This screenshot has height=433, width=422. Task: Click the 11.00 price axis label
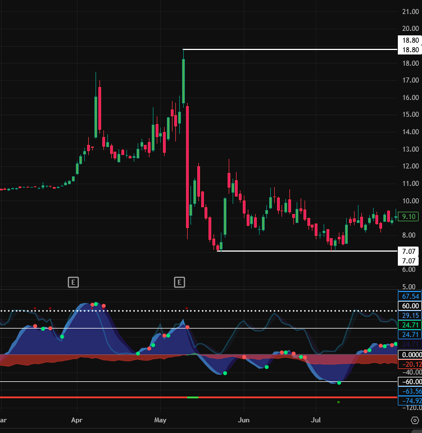point(410,184)
